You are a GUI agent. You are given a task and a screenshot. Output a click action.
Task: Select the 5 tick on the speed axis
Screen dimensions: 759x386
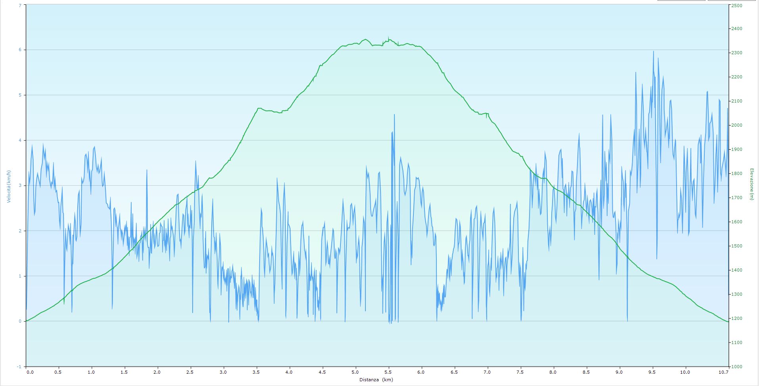pos(20,95)
